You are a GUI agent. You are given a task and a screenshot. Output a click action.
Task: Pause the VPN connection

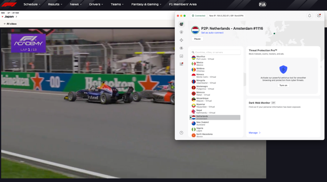coord(197,39)
